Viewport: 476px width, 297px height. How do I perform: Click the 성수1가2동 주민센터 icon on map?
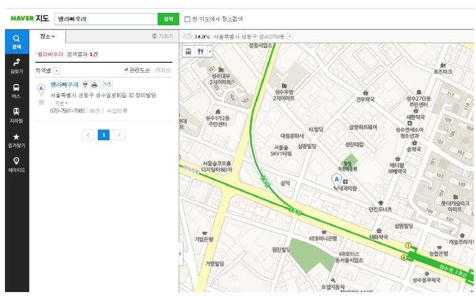pyautogui.click(x=217, y=111)
